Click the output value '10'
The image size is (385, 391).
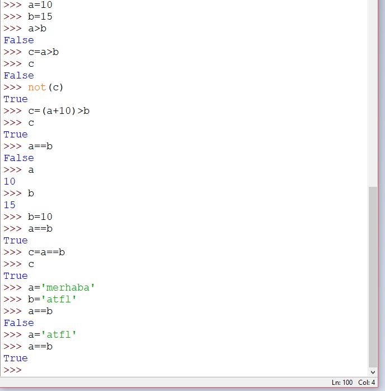pyautogui.click(x=10, y=181)
